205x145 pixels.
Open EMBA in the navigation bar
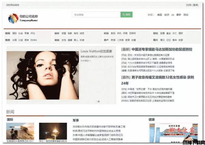pyautogui.click(x=34, y=40)
